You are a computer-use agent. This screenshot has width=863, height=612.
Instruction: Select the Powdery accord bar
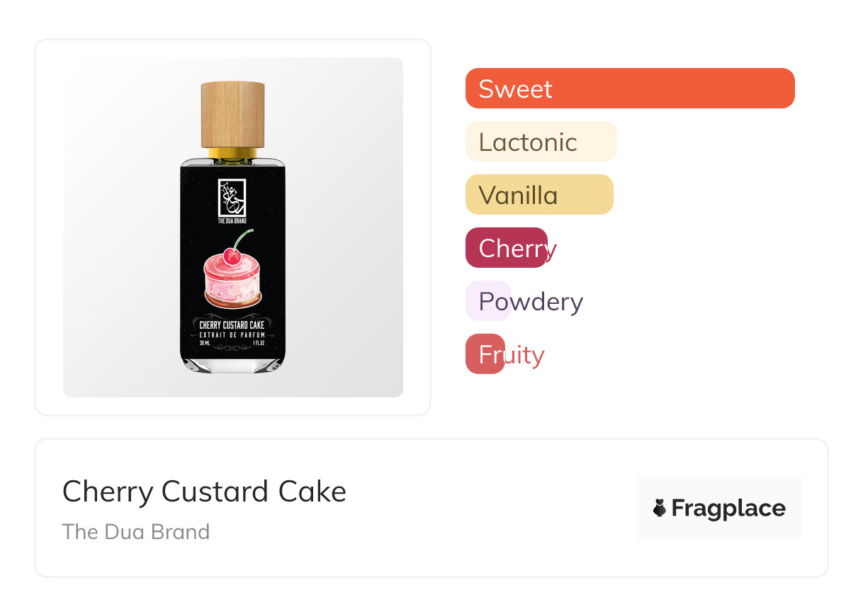pos(488,301)
